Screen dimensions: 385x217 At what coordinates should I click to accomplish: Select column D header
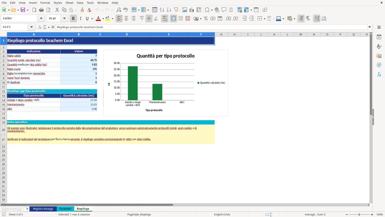pos(127,34)
